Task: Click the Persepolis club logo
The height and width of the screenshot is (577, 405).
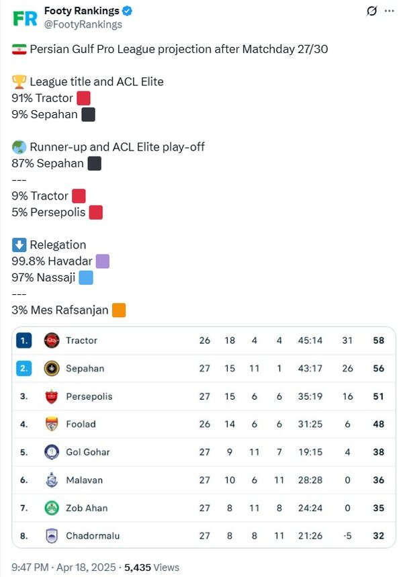Action: 52,396
